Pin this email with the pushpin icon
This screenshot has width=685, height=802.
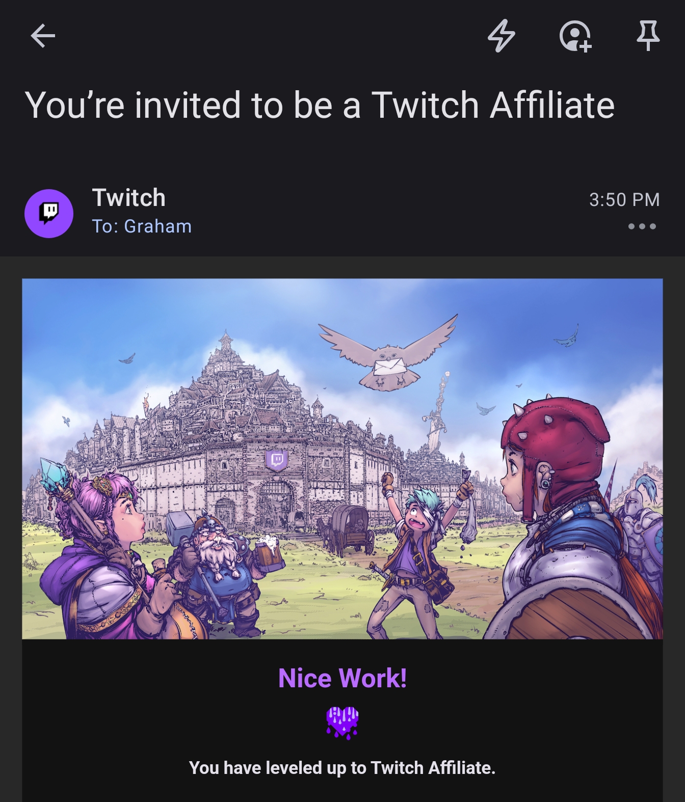648,35
